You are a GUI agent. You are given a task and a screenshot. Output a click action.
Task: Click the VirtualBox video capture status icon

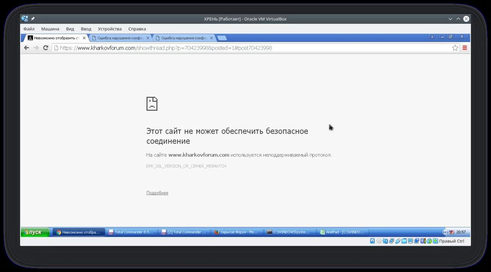coord(417,241)
